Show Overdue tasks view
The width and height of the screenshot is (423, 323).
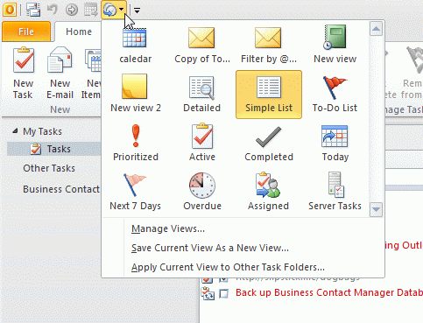tap(202, 192)
